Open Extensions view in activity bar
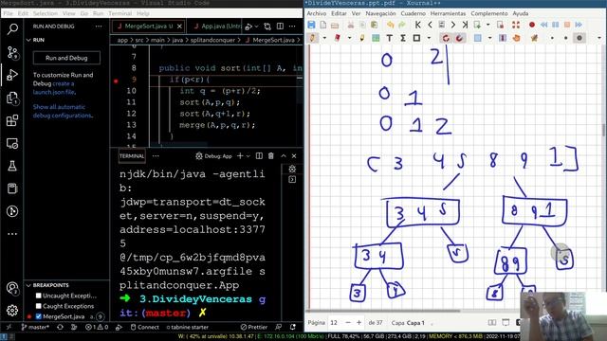The height and width of the screenshot is (341, 607). pos(12,120)
